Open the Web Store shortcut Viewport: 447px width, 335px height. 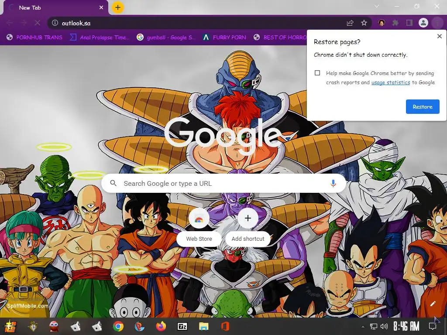(x=199, y=227)
